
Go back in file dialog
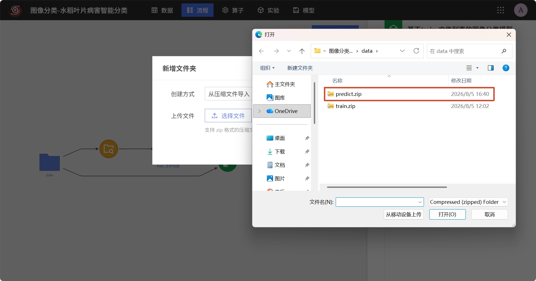point(261,51)
